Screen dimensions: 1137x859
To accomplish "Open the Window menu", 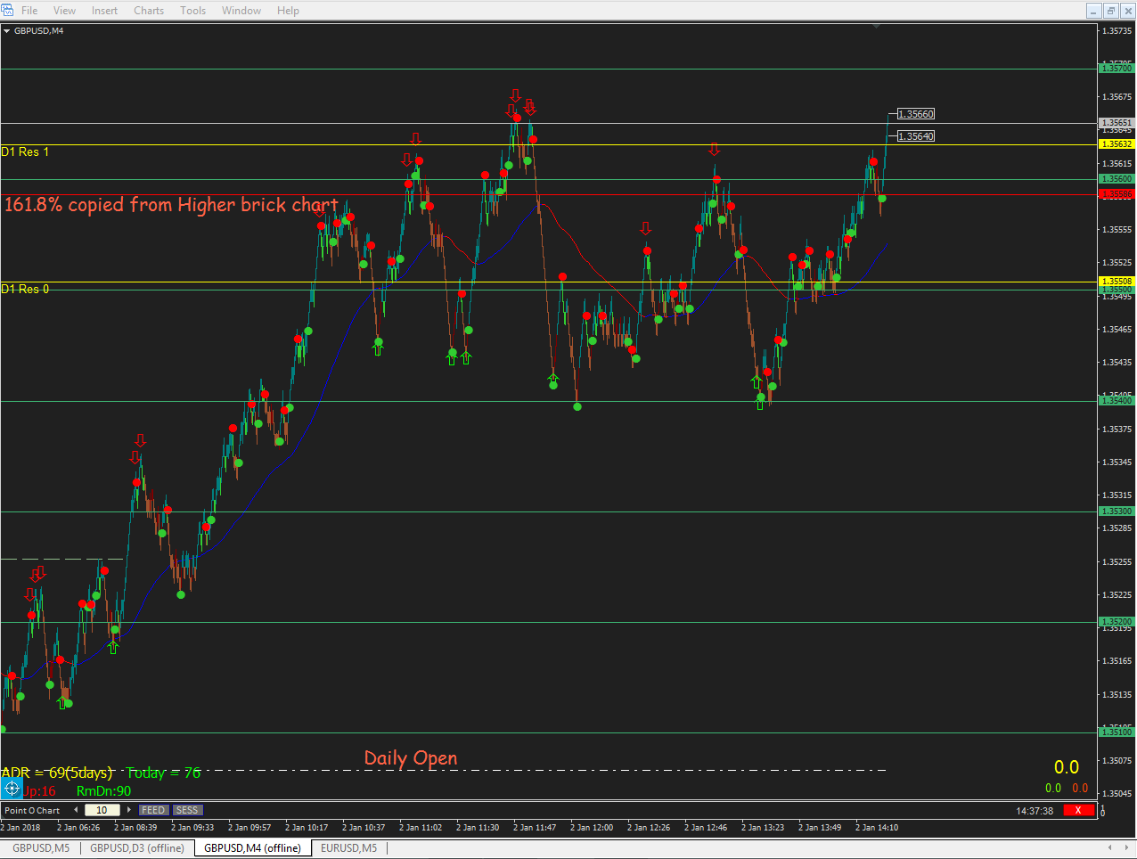I will coord(241,11).
